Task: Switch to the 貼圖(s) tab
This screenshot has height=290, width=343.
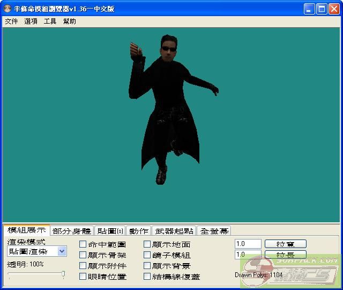Action: tap(110, 231)
